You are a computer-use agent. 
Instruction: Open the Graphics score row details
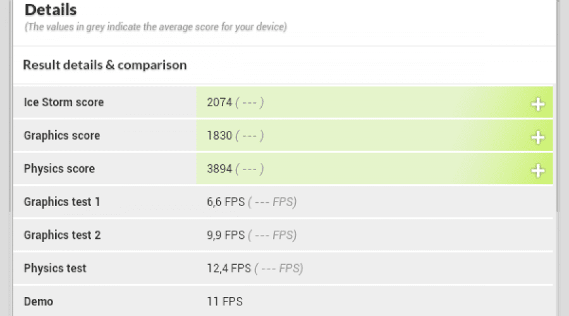283,135
